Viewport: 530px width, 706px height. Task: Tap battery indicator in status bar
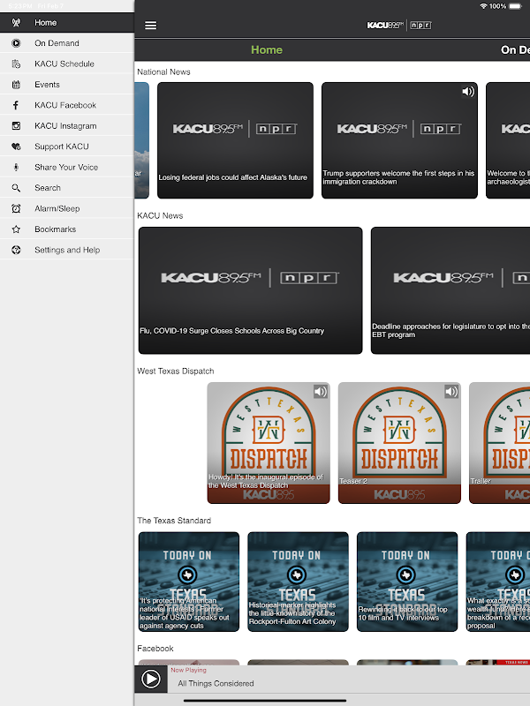(x=515, y=6)
